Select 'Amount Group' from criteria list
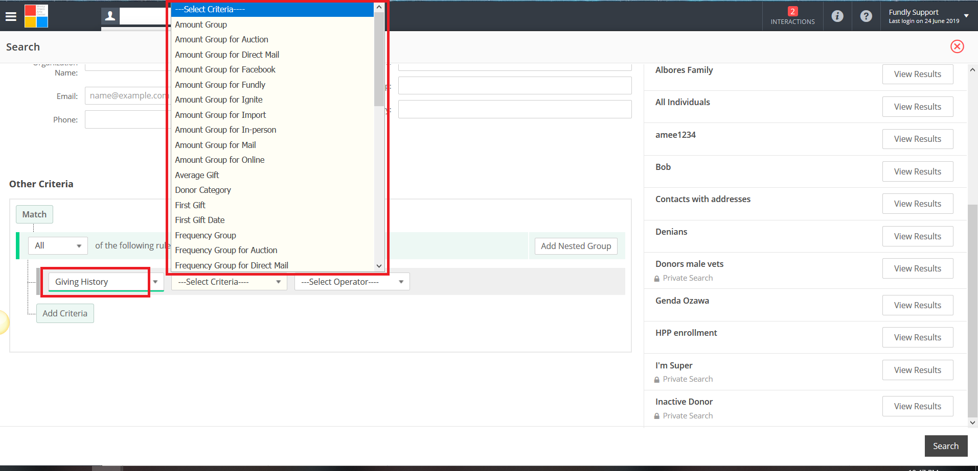Image resolution: width=978 pixels, height=471 pixels. pyautogui.click(x=272, y=24)
